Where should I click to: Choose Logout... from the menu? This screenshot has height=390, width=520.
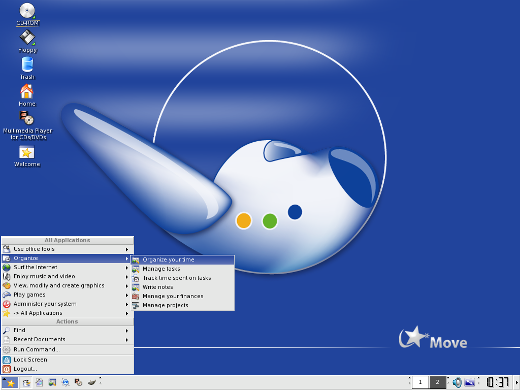click(x=68, y=369)
